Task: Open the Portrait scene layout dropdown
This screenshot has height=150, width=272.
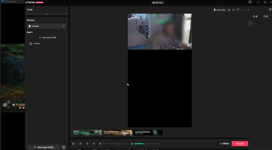Action: [x=47, y=26]
